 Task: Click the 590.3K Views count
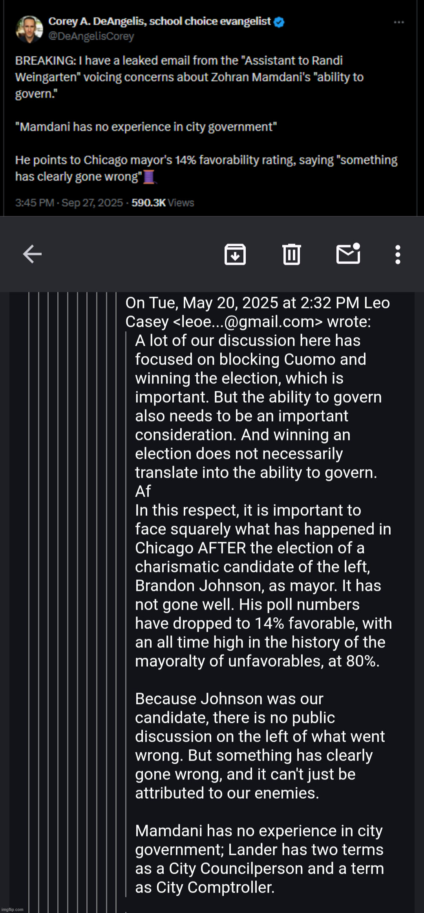tap(163, 203)
